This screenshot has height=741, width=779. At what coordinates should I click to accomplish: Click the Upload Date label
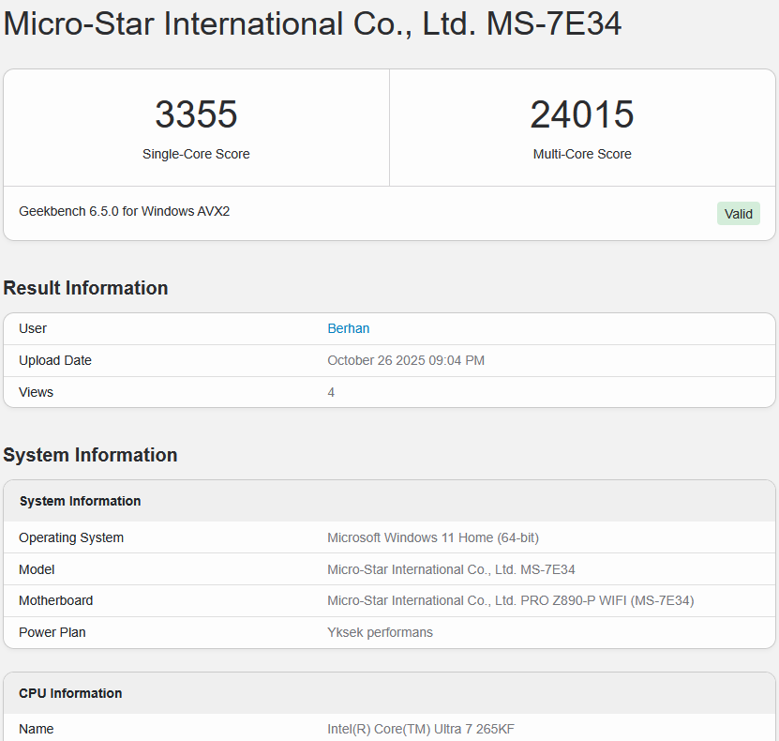(55, 360)
